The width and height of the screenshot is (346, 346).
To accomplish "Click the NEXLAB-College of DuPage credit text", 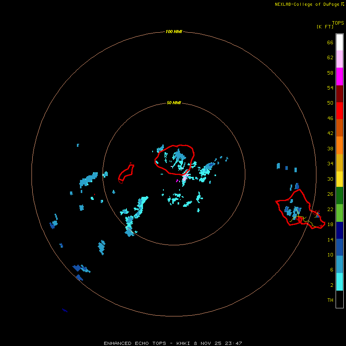I will coord(307,4).
